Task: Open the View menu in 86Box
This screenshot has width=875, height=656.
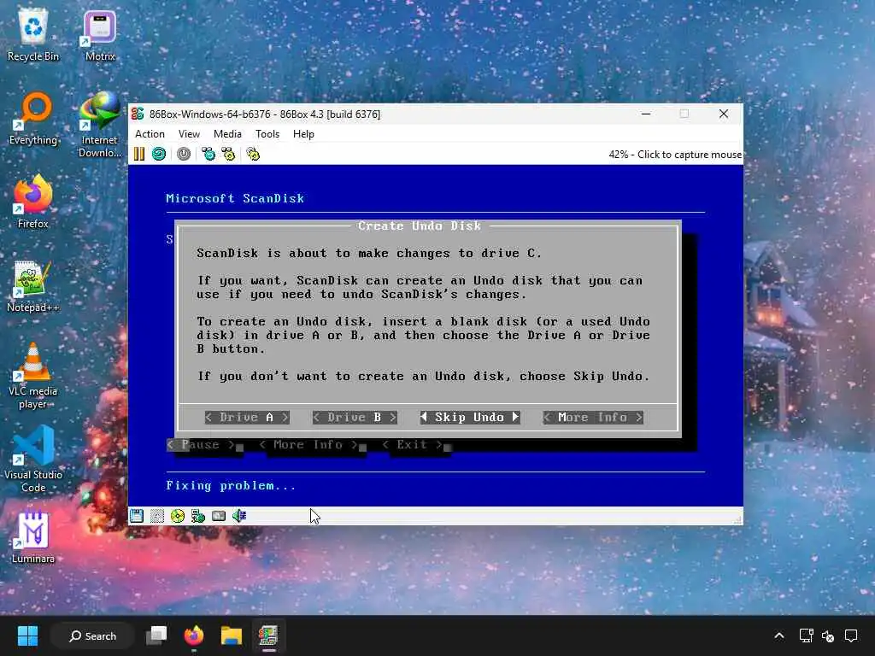Action: click(189, 134)
